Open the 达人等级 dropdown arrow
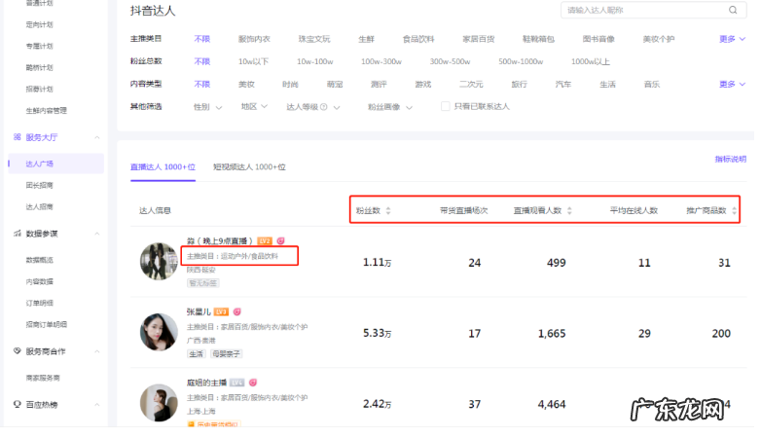761x438 pixels. [x=337, y=107]
